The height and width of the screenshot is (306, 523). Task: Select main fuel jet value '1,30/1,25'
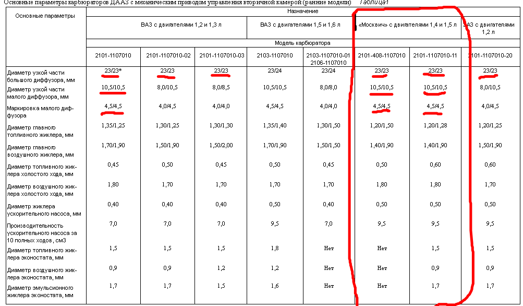(167, 125)
